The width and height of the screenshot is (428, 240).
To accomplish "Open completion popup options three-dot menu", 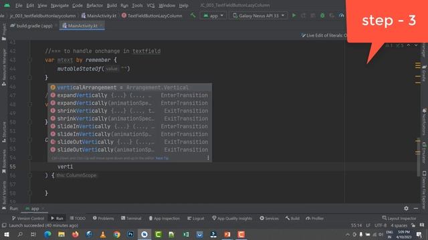I will pos(208,158).
